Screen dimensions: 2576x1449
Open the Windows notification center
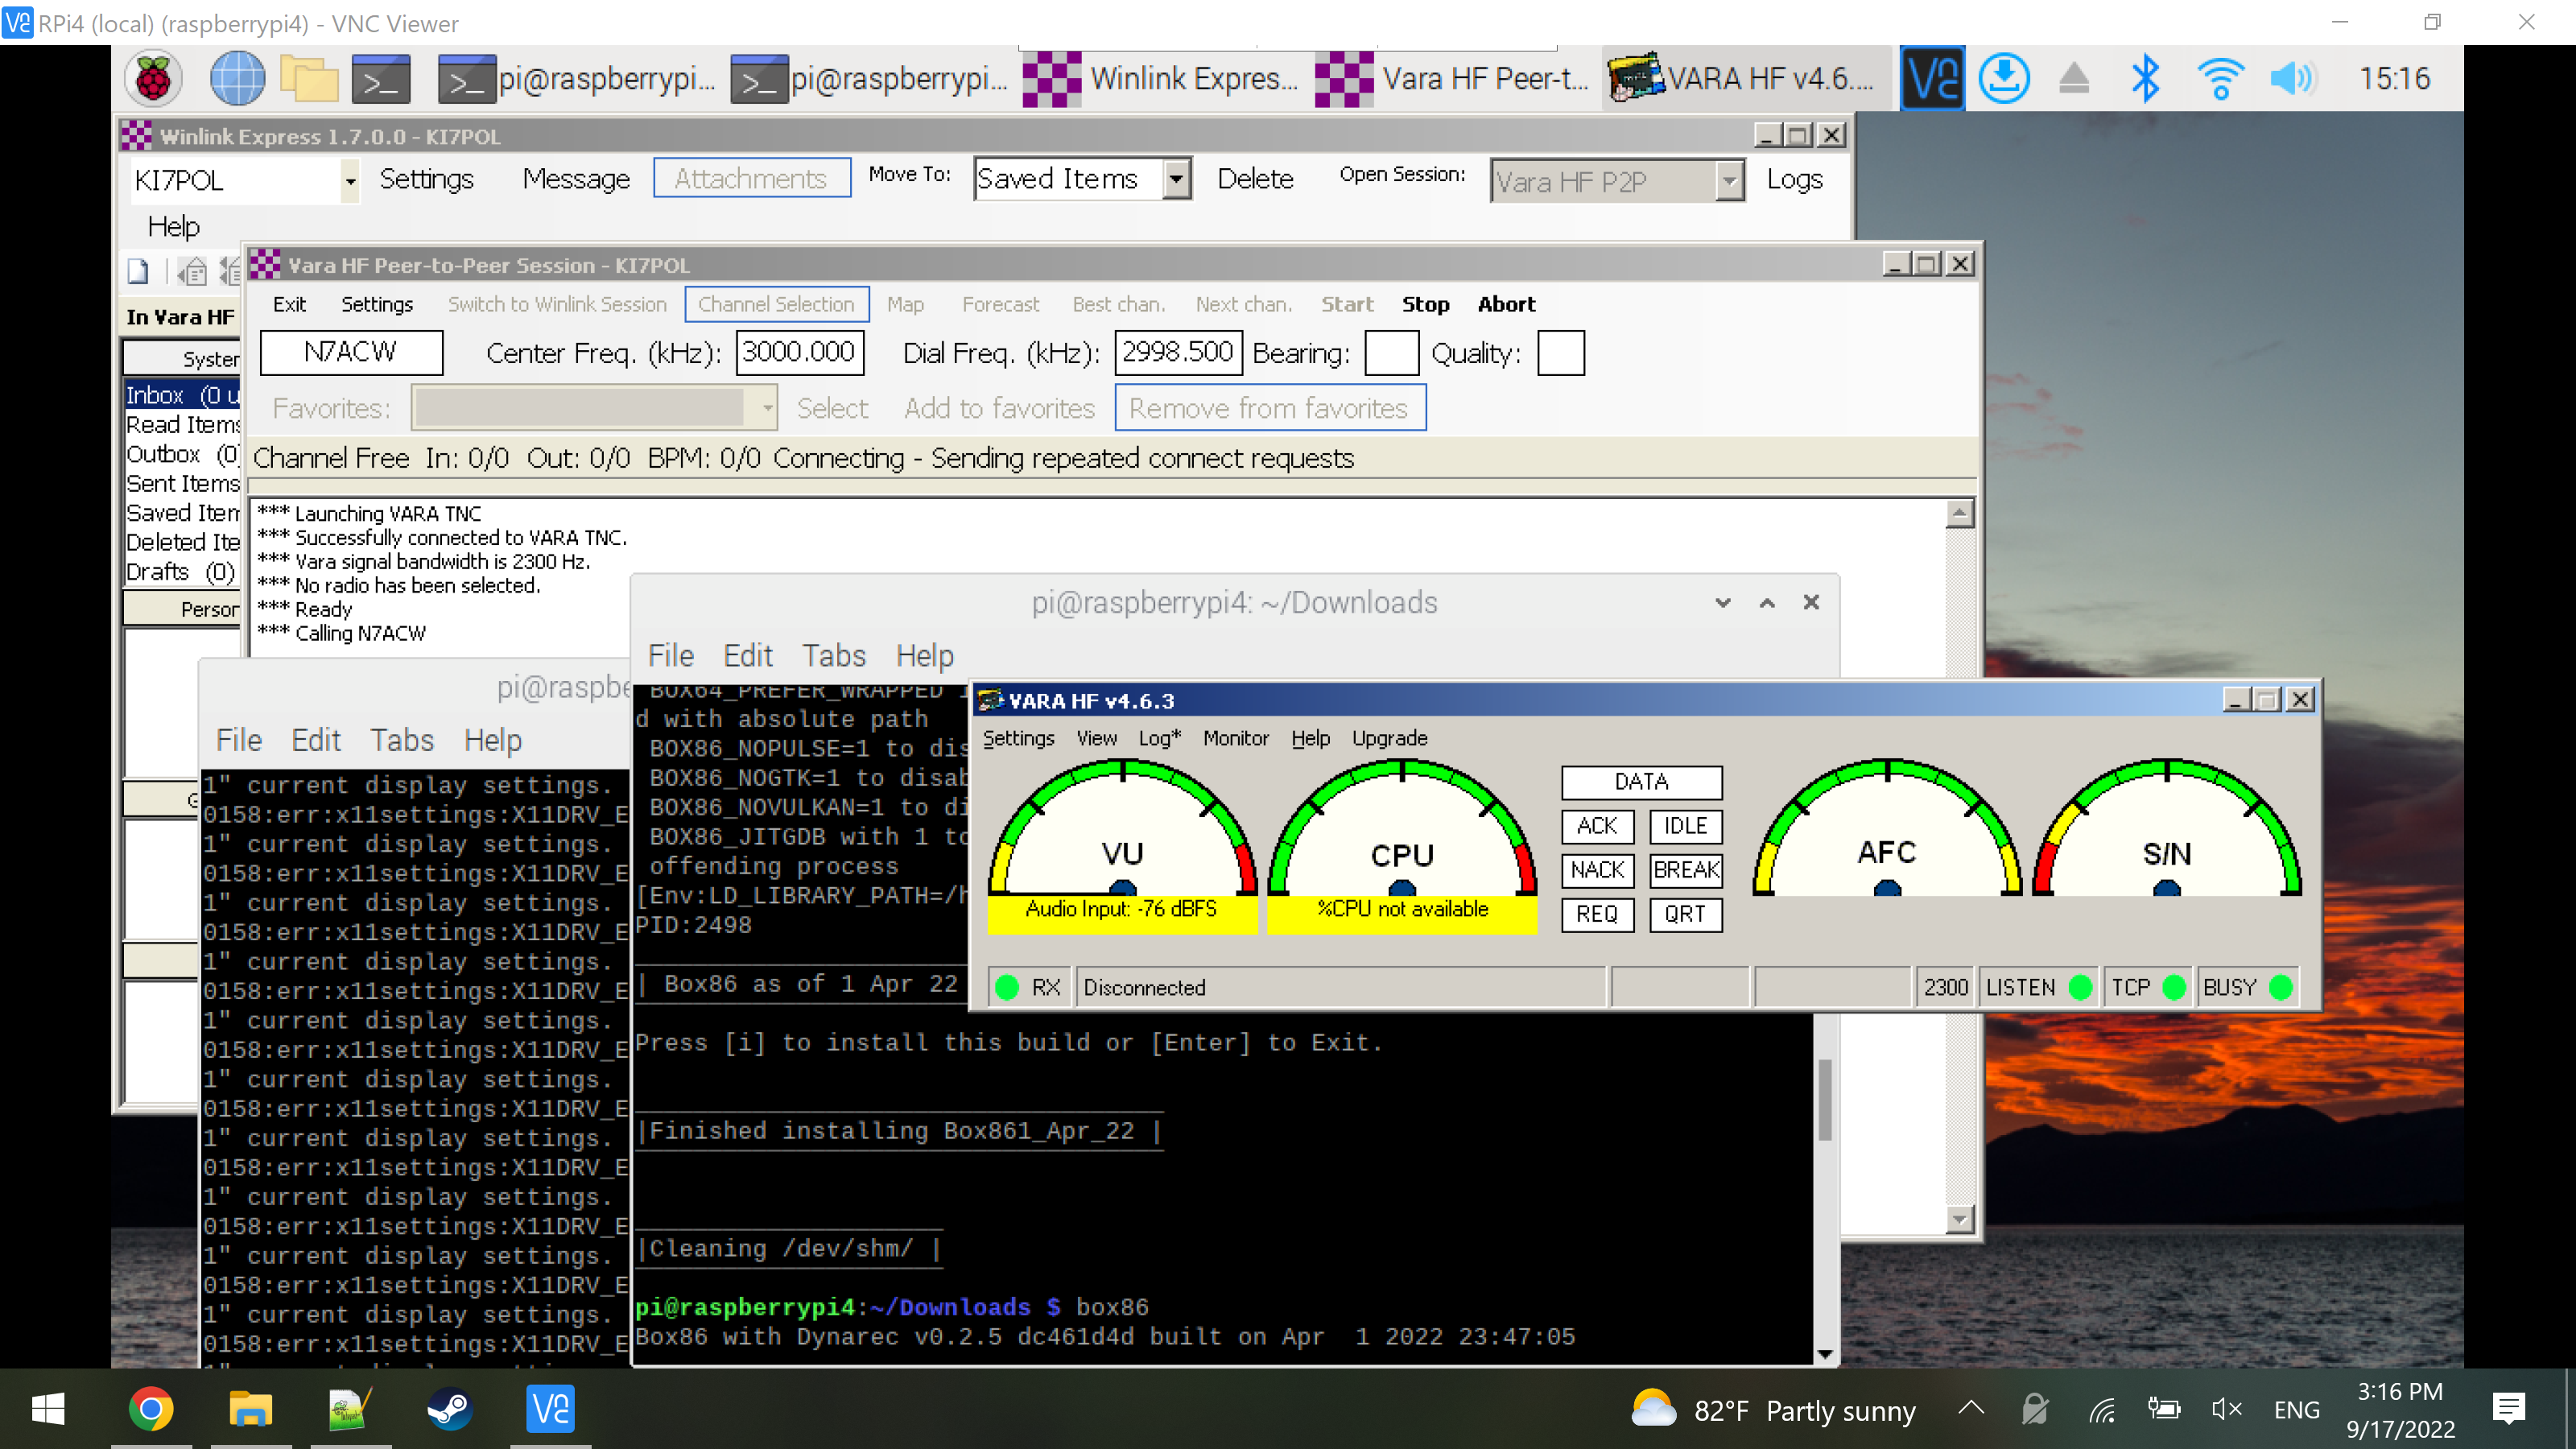(2508, 1410)
